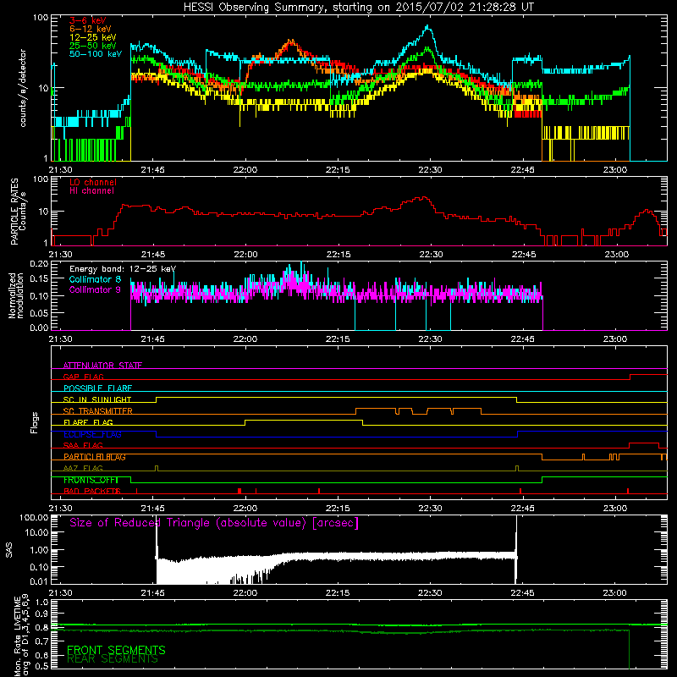Screen dimensions: 677x677
Task: Click the red 3-6 keV peak after 22:00
Action: click(x=291, y=43)
